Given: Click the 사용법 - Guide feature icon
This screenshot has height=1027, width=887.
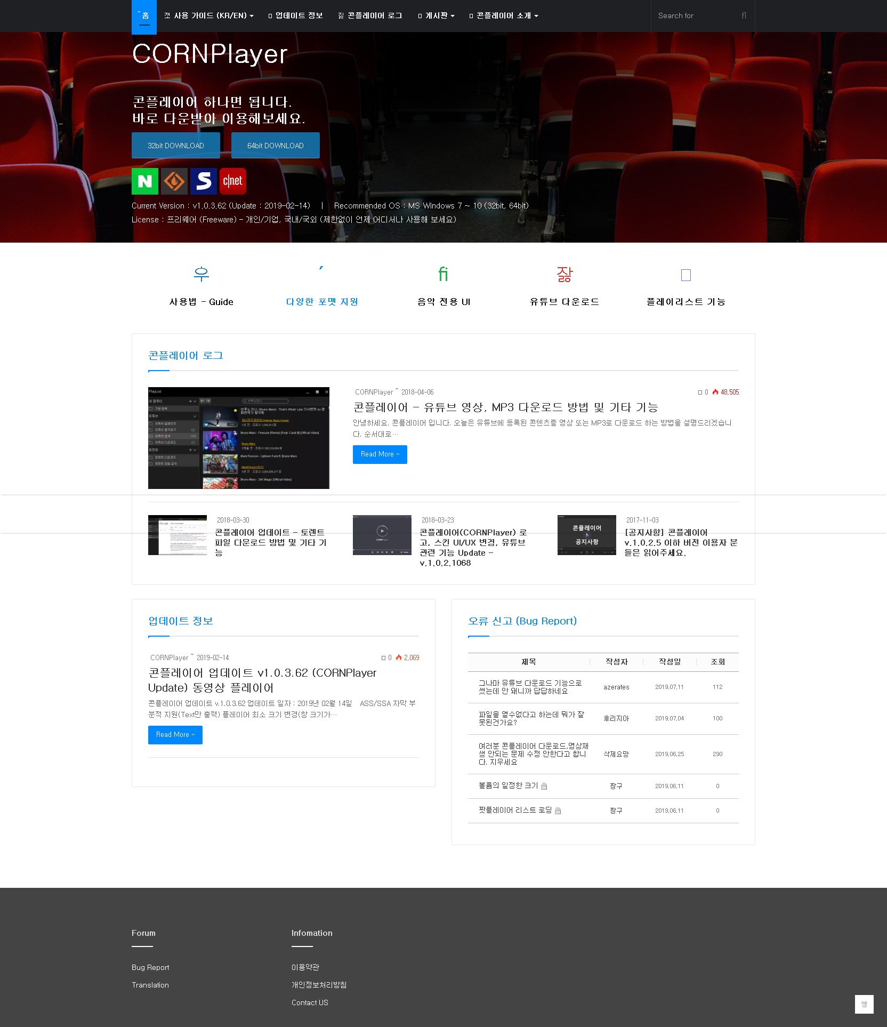Looking at the screenshot, I should point(201,274).
